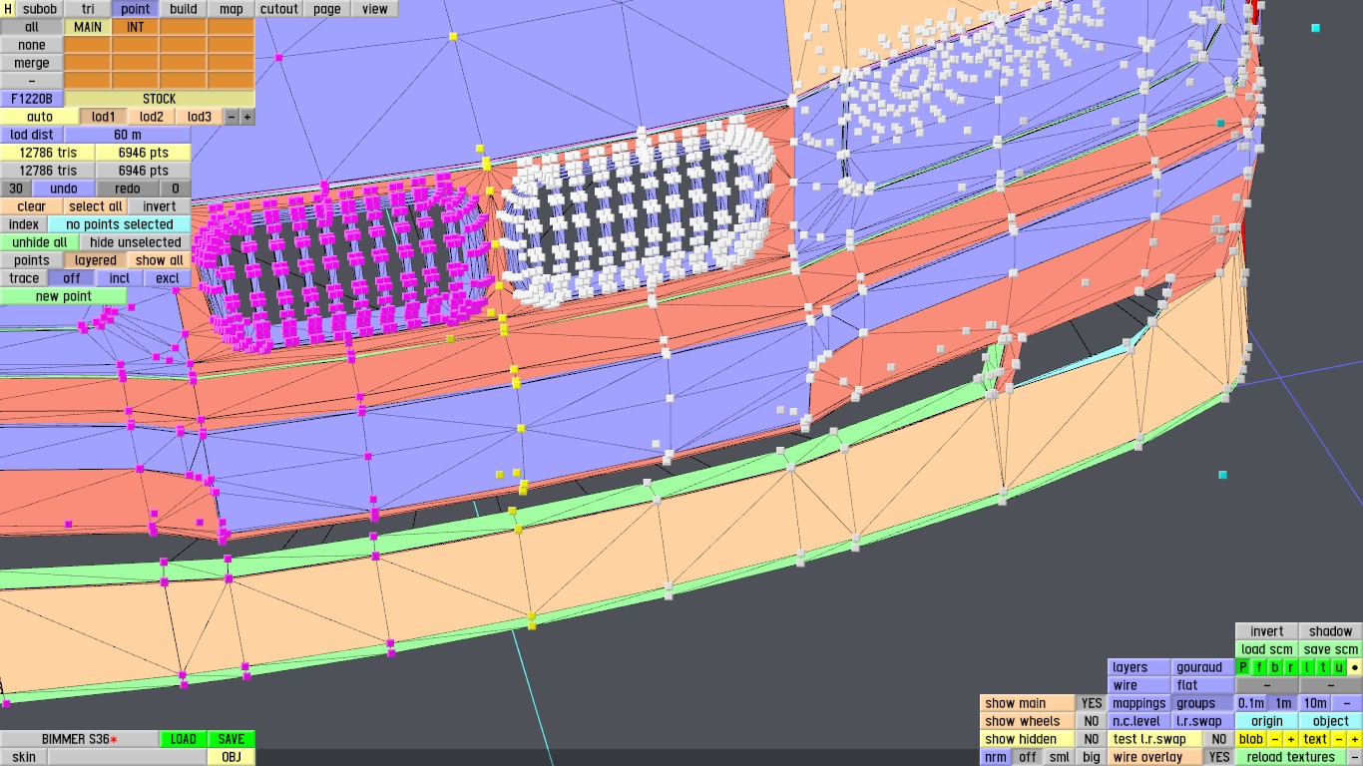This screenshot has height=766, width=1363.
Task: Select the point mode tab
Action: click(136, 9)
